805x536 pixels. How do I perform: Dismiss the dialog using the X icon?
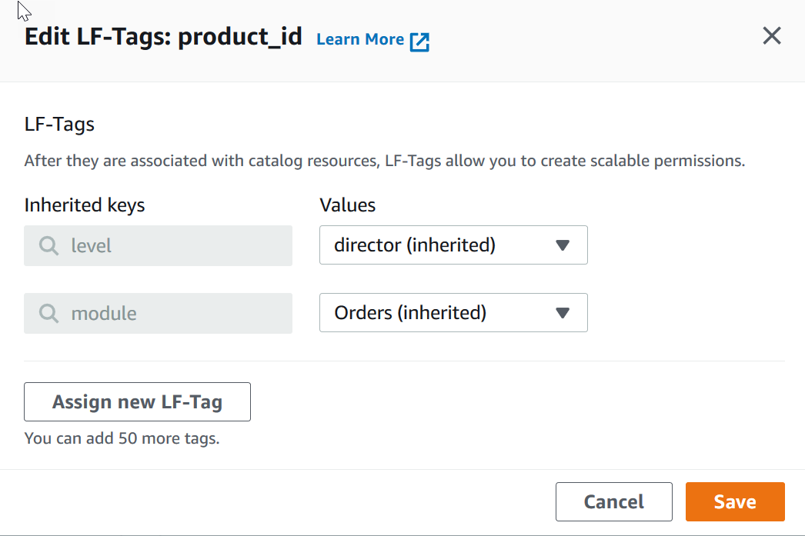click(772, 35)
